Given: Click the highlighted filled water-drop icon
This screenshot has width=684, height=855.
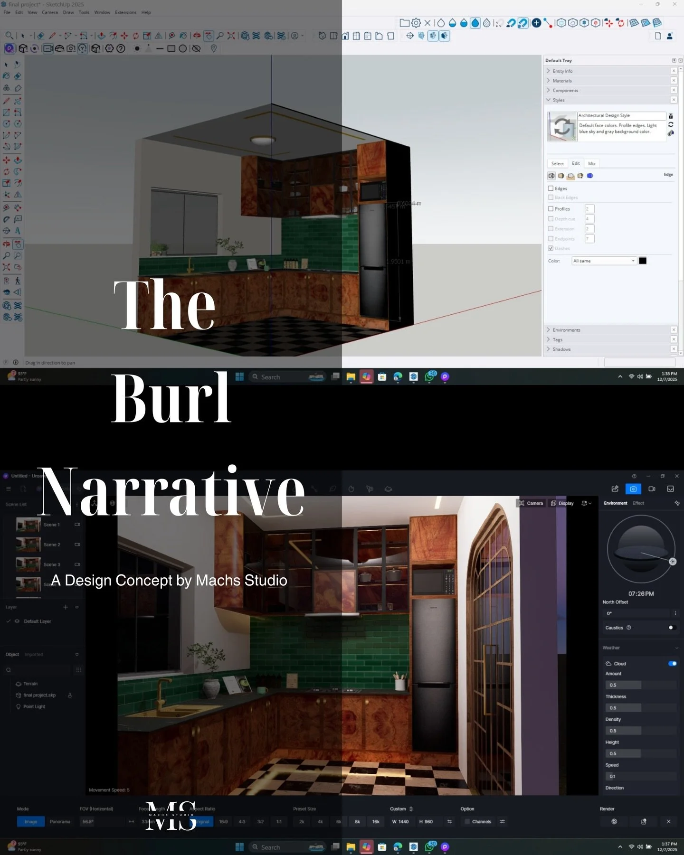Looking at the screenshot, I should (475, 23).
